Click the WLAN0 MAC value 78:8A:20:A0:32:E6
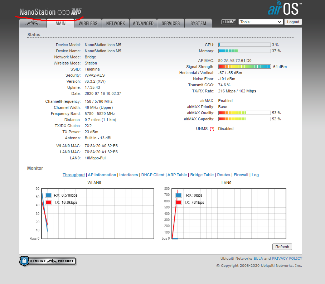The width and height of the screenshot is (325, 284). (x=101, y=146)
